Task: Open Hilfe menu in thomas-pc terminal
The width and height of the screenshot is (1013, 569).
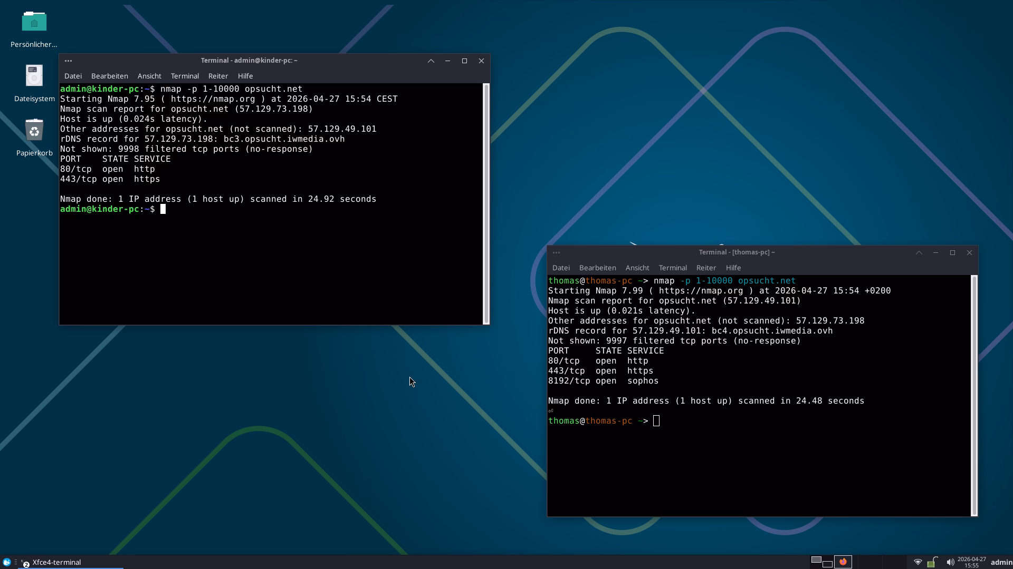Action: tap(733, 268)
